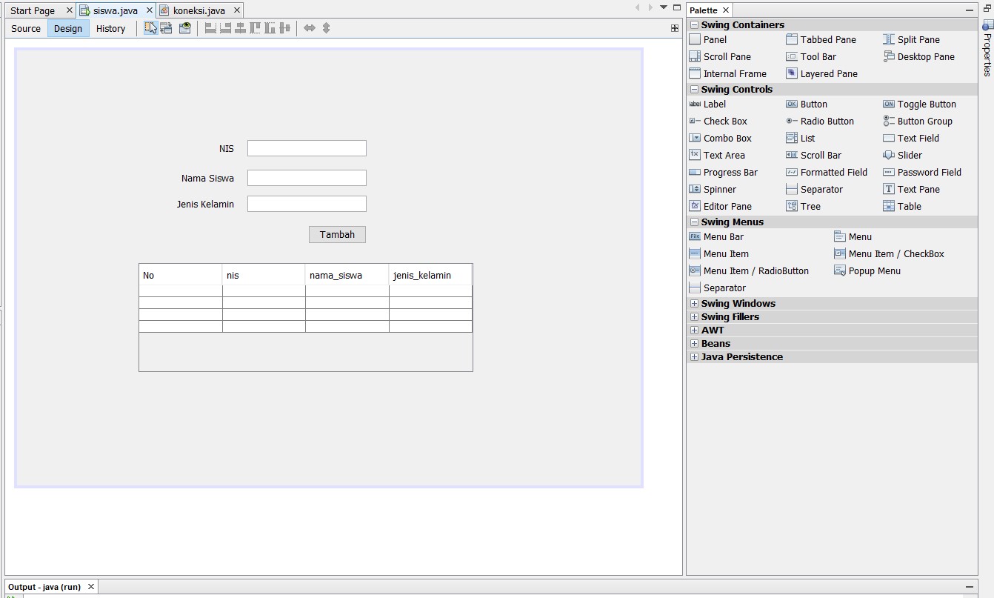The image size is (994, 598).
Task: Click the NIS text field in the form
Action: pyautogui.click(x=307, y=148)
